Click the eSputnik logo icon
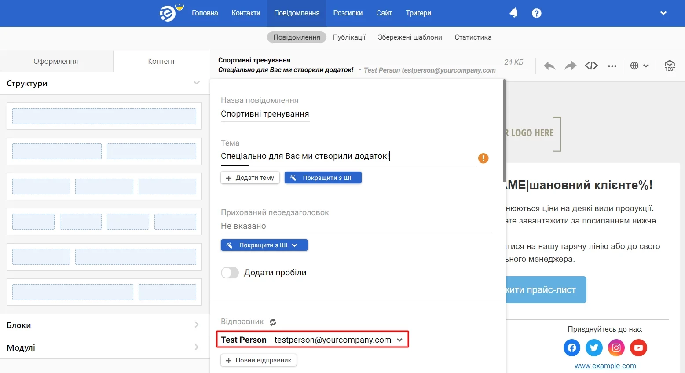 pyautogui.click(x=168, y=13)
